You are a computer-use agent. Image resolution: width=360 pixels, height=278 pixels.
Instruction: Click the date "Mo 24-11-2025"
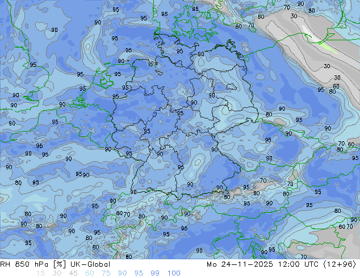(240, 264)
